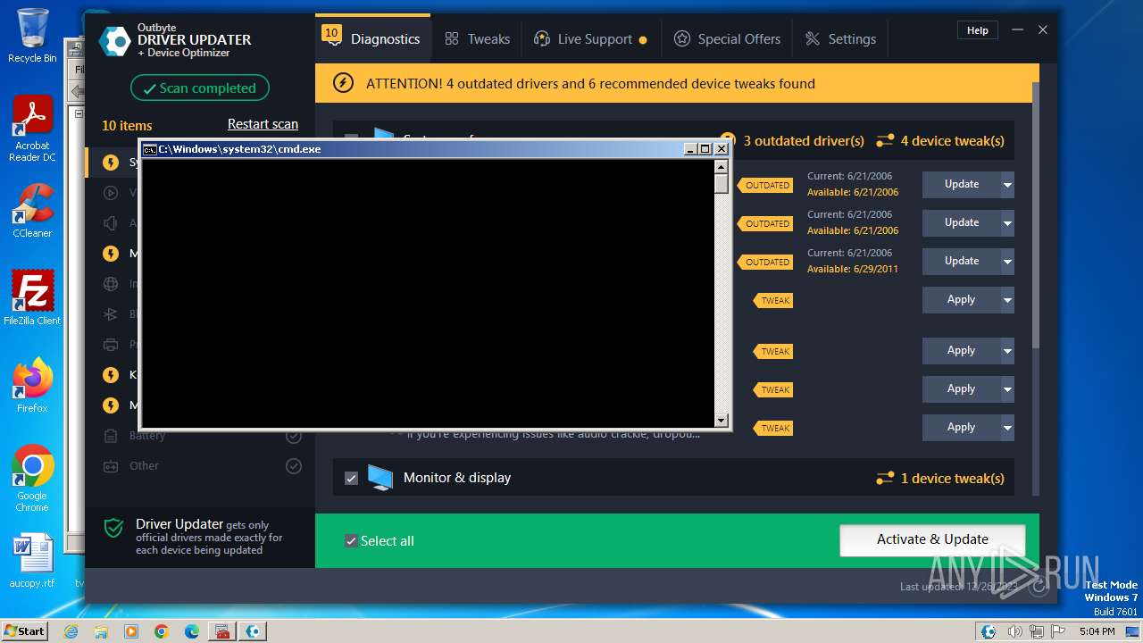
Task: Click cmd window scrollbar down arrow
Action: (722, 420)
